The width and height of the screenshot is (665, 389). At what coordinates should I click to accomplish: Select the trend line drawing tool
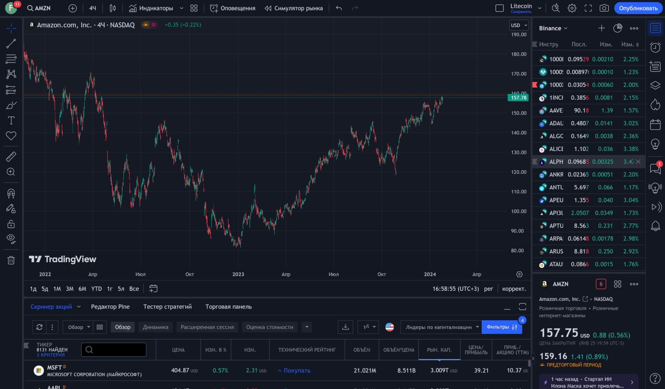coord(11,43)
